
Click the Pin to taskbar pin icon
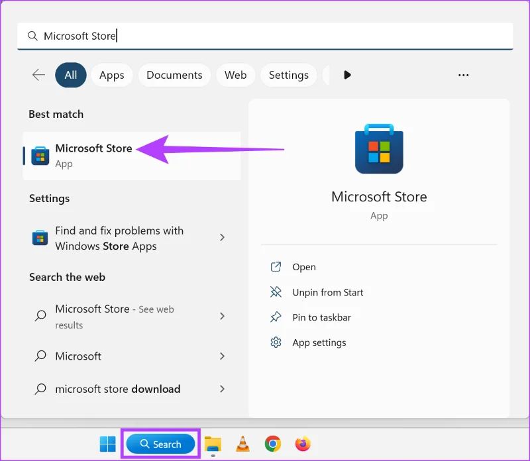[x=276, y=317]
